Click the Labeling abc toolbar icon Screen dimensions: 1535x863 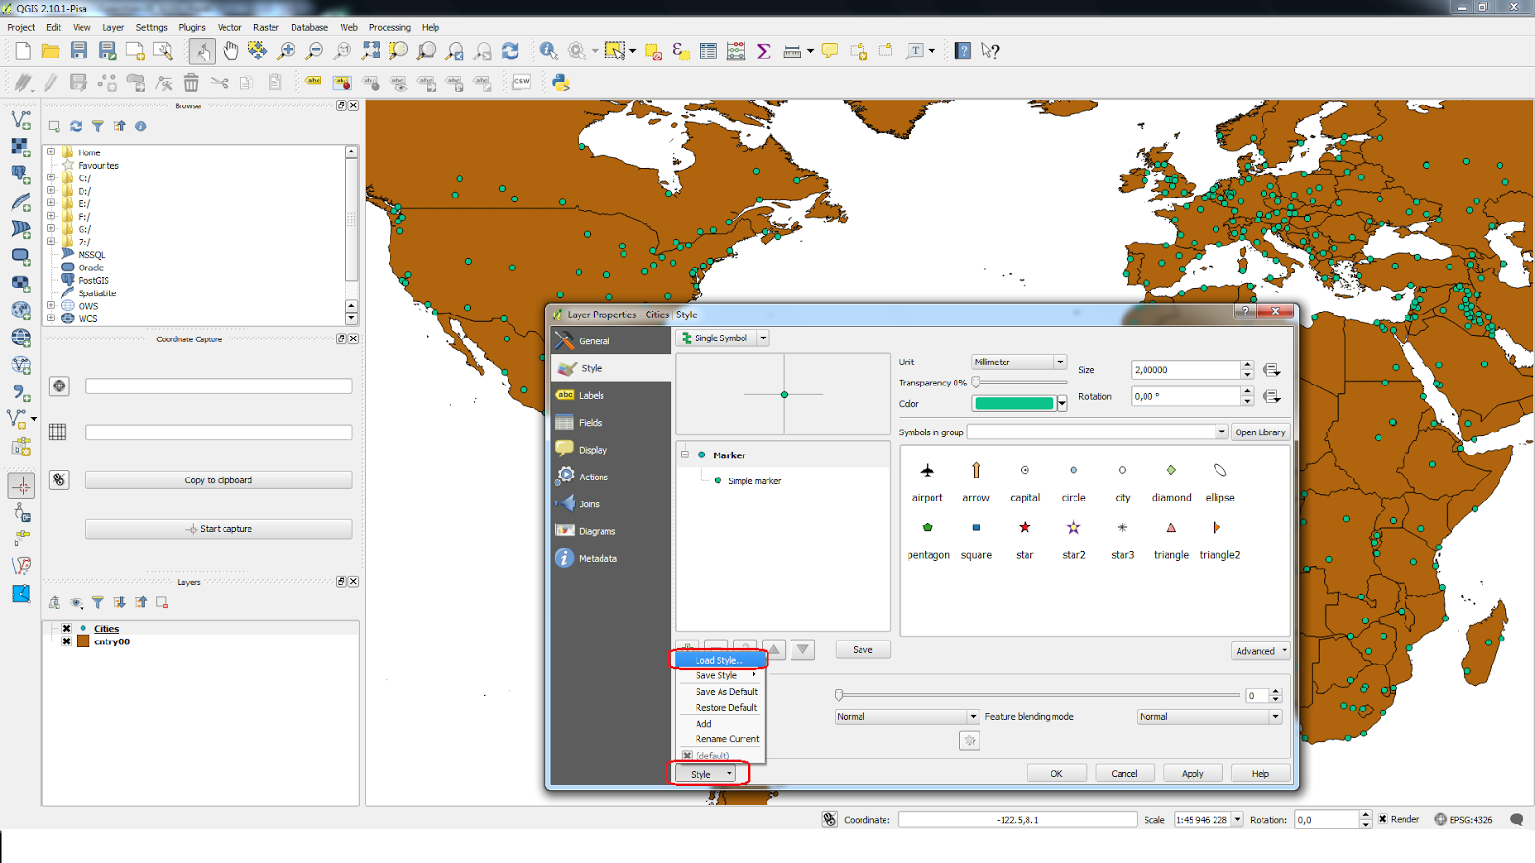tap(313, 82)
